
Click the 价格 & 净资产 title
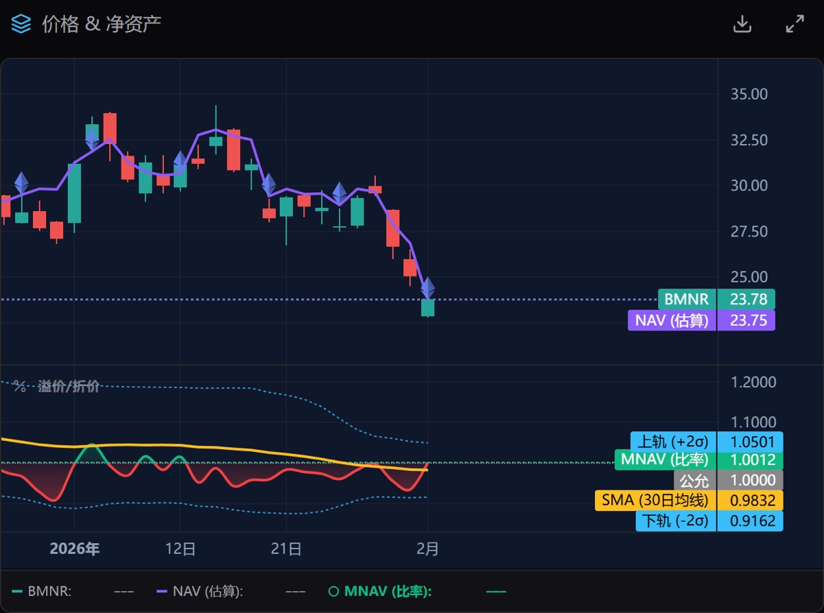102,24
